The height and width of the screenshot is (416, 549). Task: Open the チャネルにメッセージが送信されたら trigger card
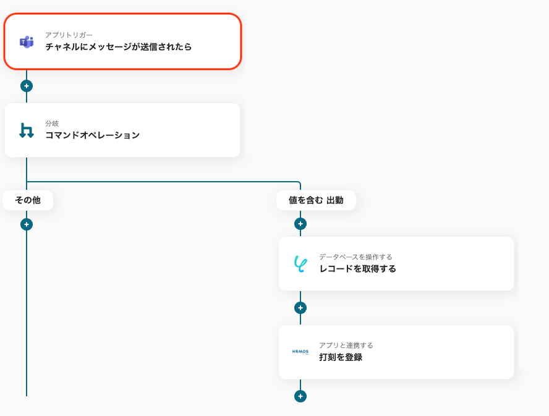pyautogui.click(x=122, y=41)
